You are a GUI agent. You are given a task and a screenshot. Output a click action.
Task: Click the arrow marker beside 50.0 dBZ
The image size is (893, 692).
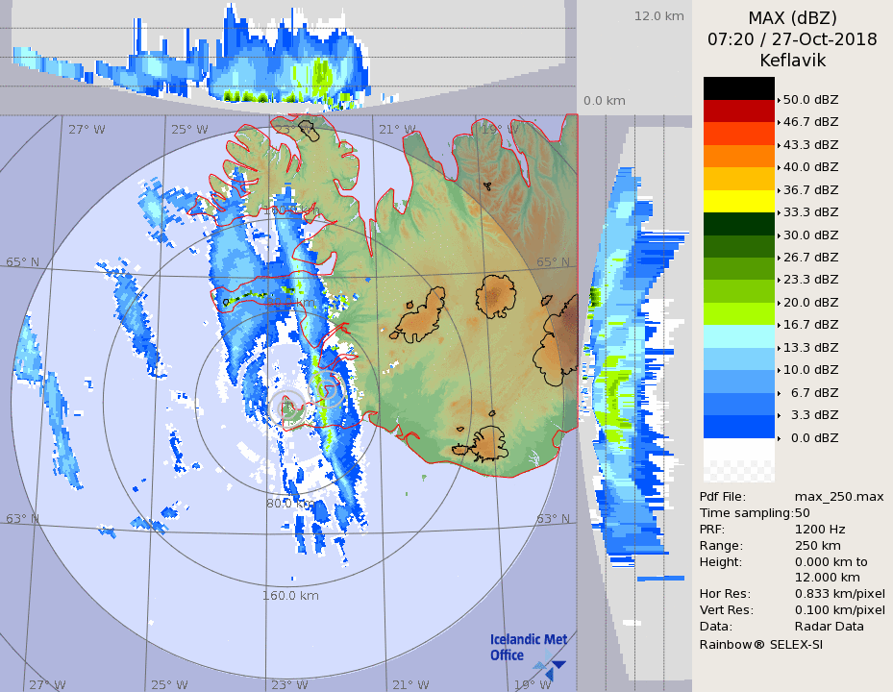click(779, 100)
